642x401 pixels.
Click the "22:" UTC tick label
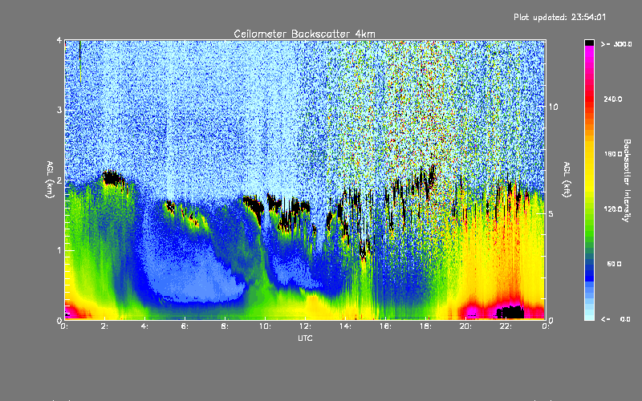(x=506, y=326)
